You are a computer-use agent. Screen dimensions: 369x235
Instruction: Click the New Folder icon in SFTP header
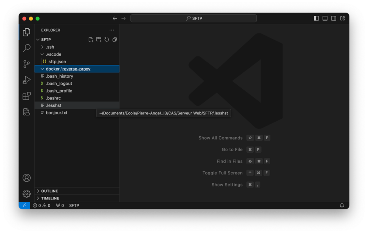[x=99, y=40]
